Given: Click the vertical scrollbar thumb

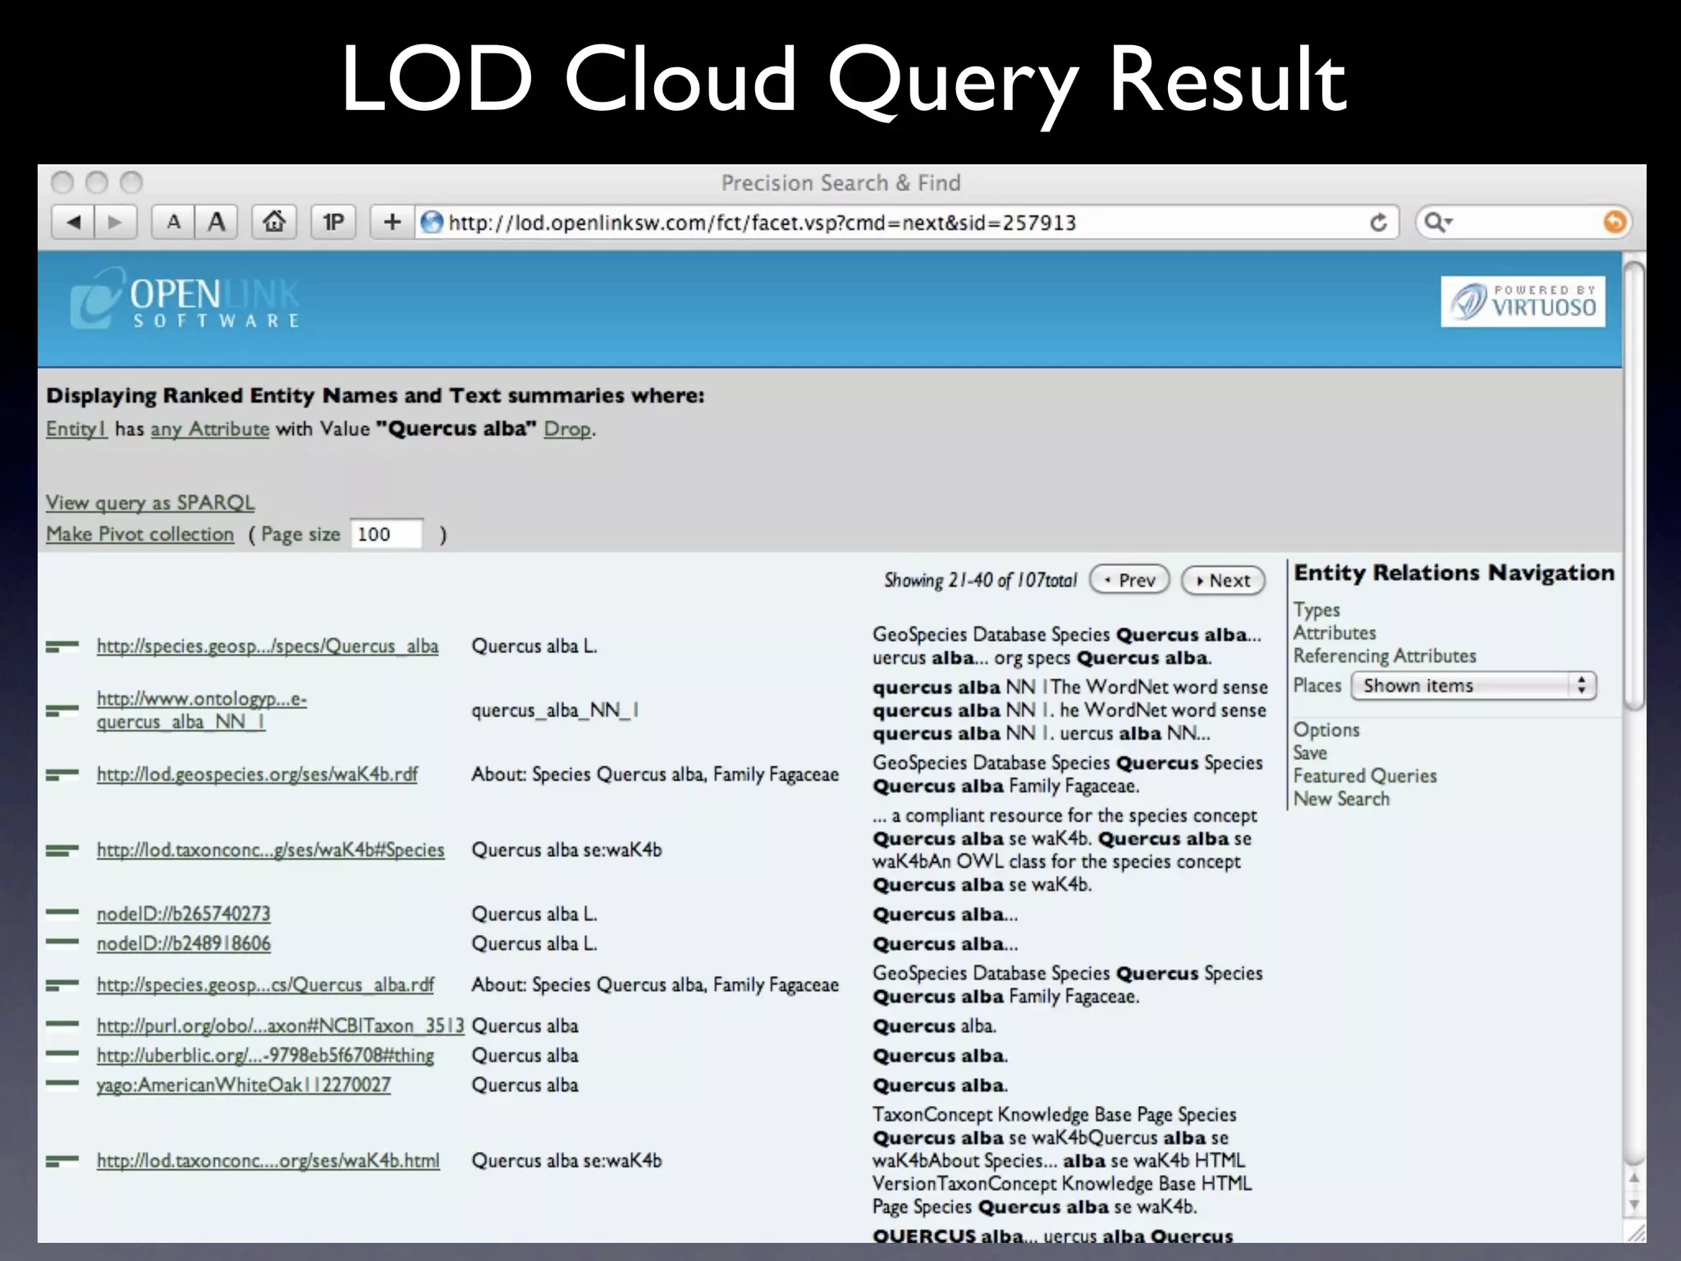Looking at the screenshot, I should click(1634, 484).
